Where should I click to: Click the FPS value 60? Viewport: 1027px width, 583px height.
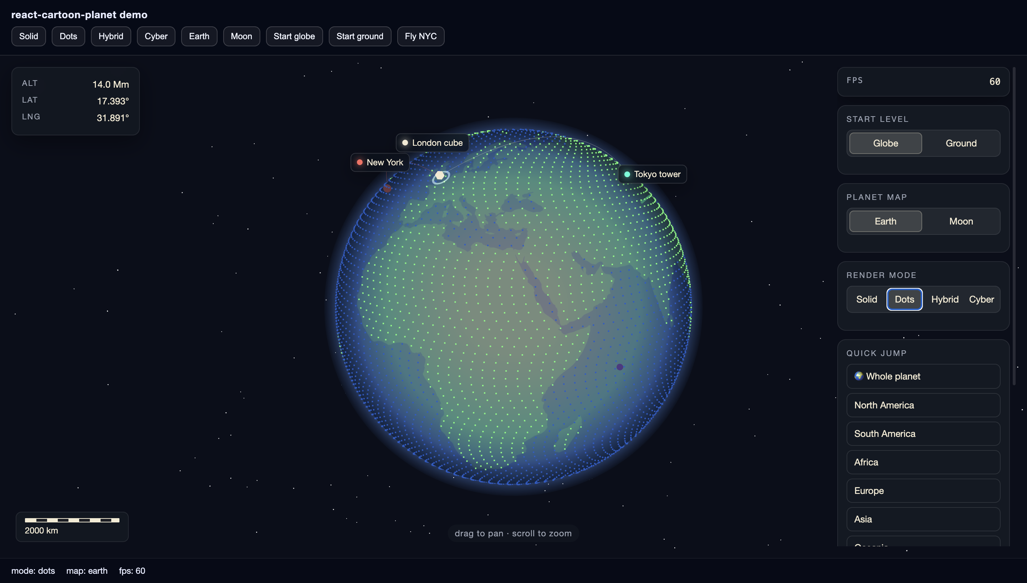click(x=995, y=82)
